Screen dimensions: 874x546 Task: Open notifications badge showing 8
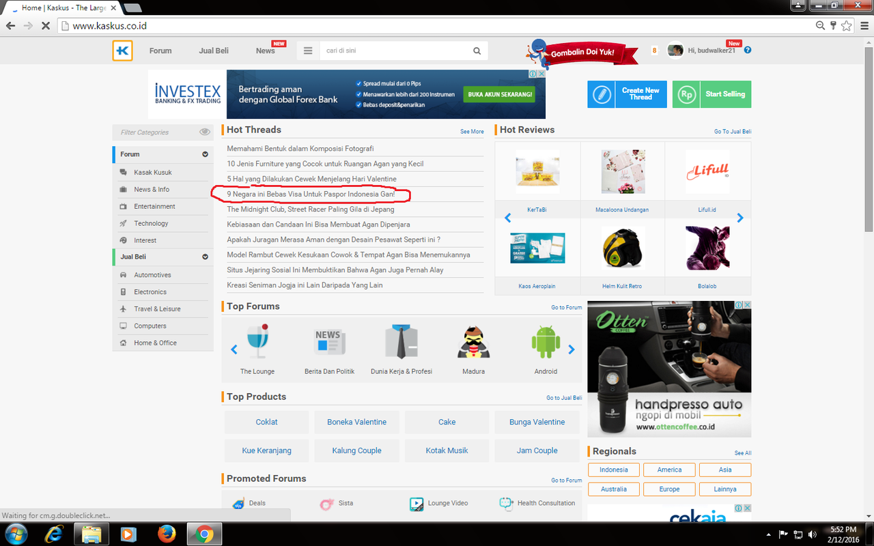click(x=654, y=51)
